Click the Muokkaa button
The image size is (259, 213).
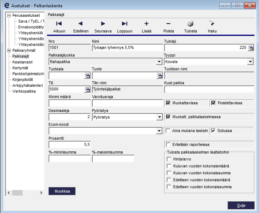point(62,191)
